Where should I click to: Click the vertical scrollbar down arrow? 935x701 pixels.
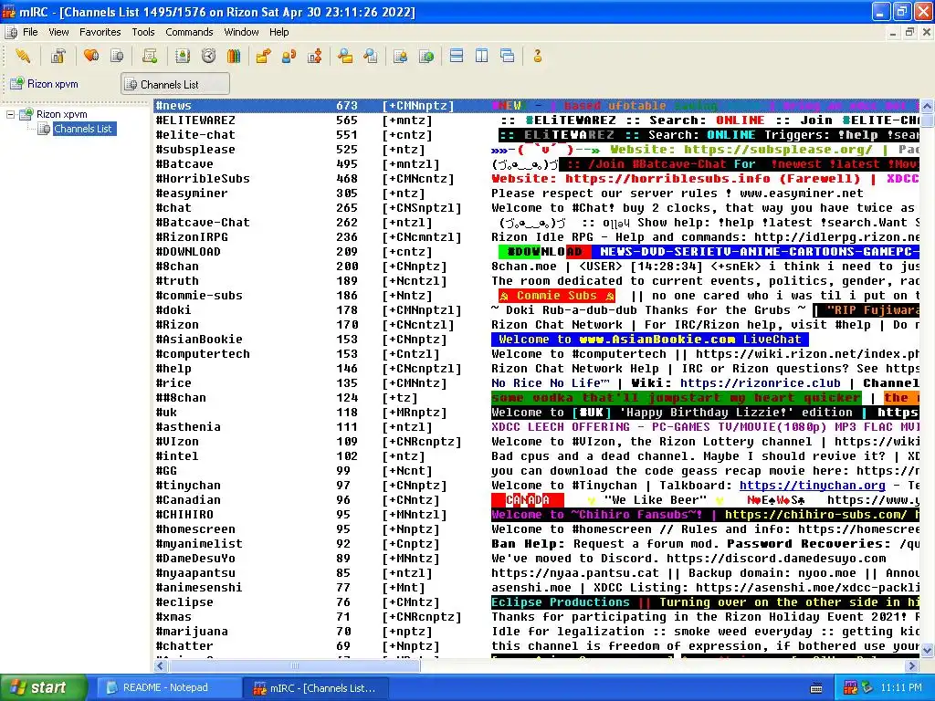(x=928, y=650)
